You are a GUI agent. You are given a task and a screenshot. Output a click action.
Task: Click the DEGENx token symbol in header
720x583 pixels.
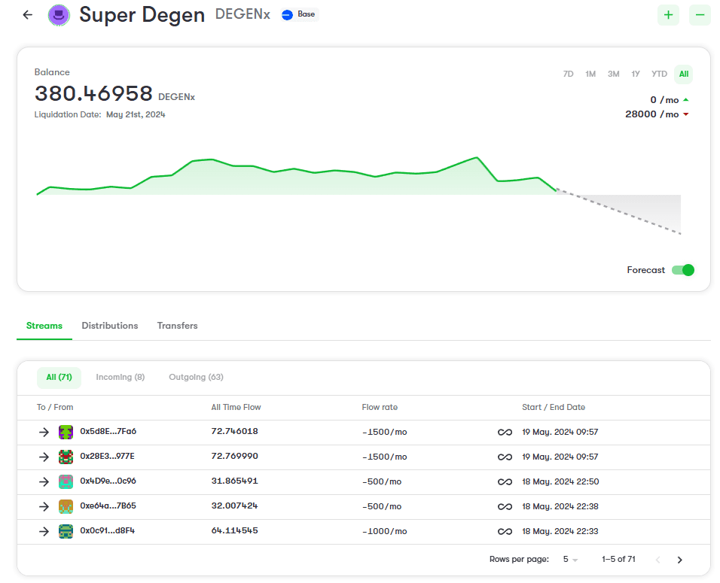(243, 14)
